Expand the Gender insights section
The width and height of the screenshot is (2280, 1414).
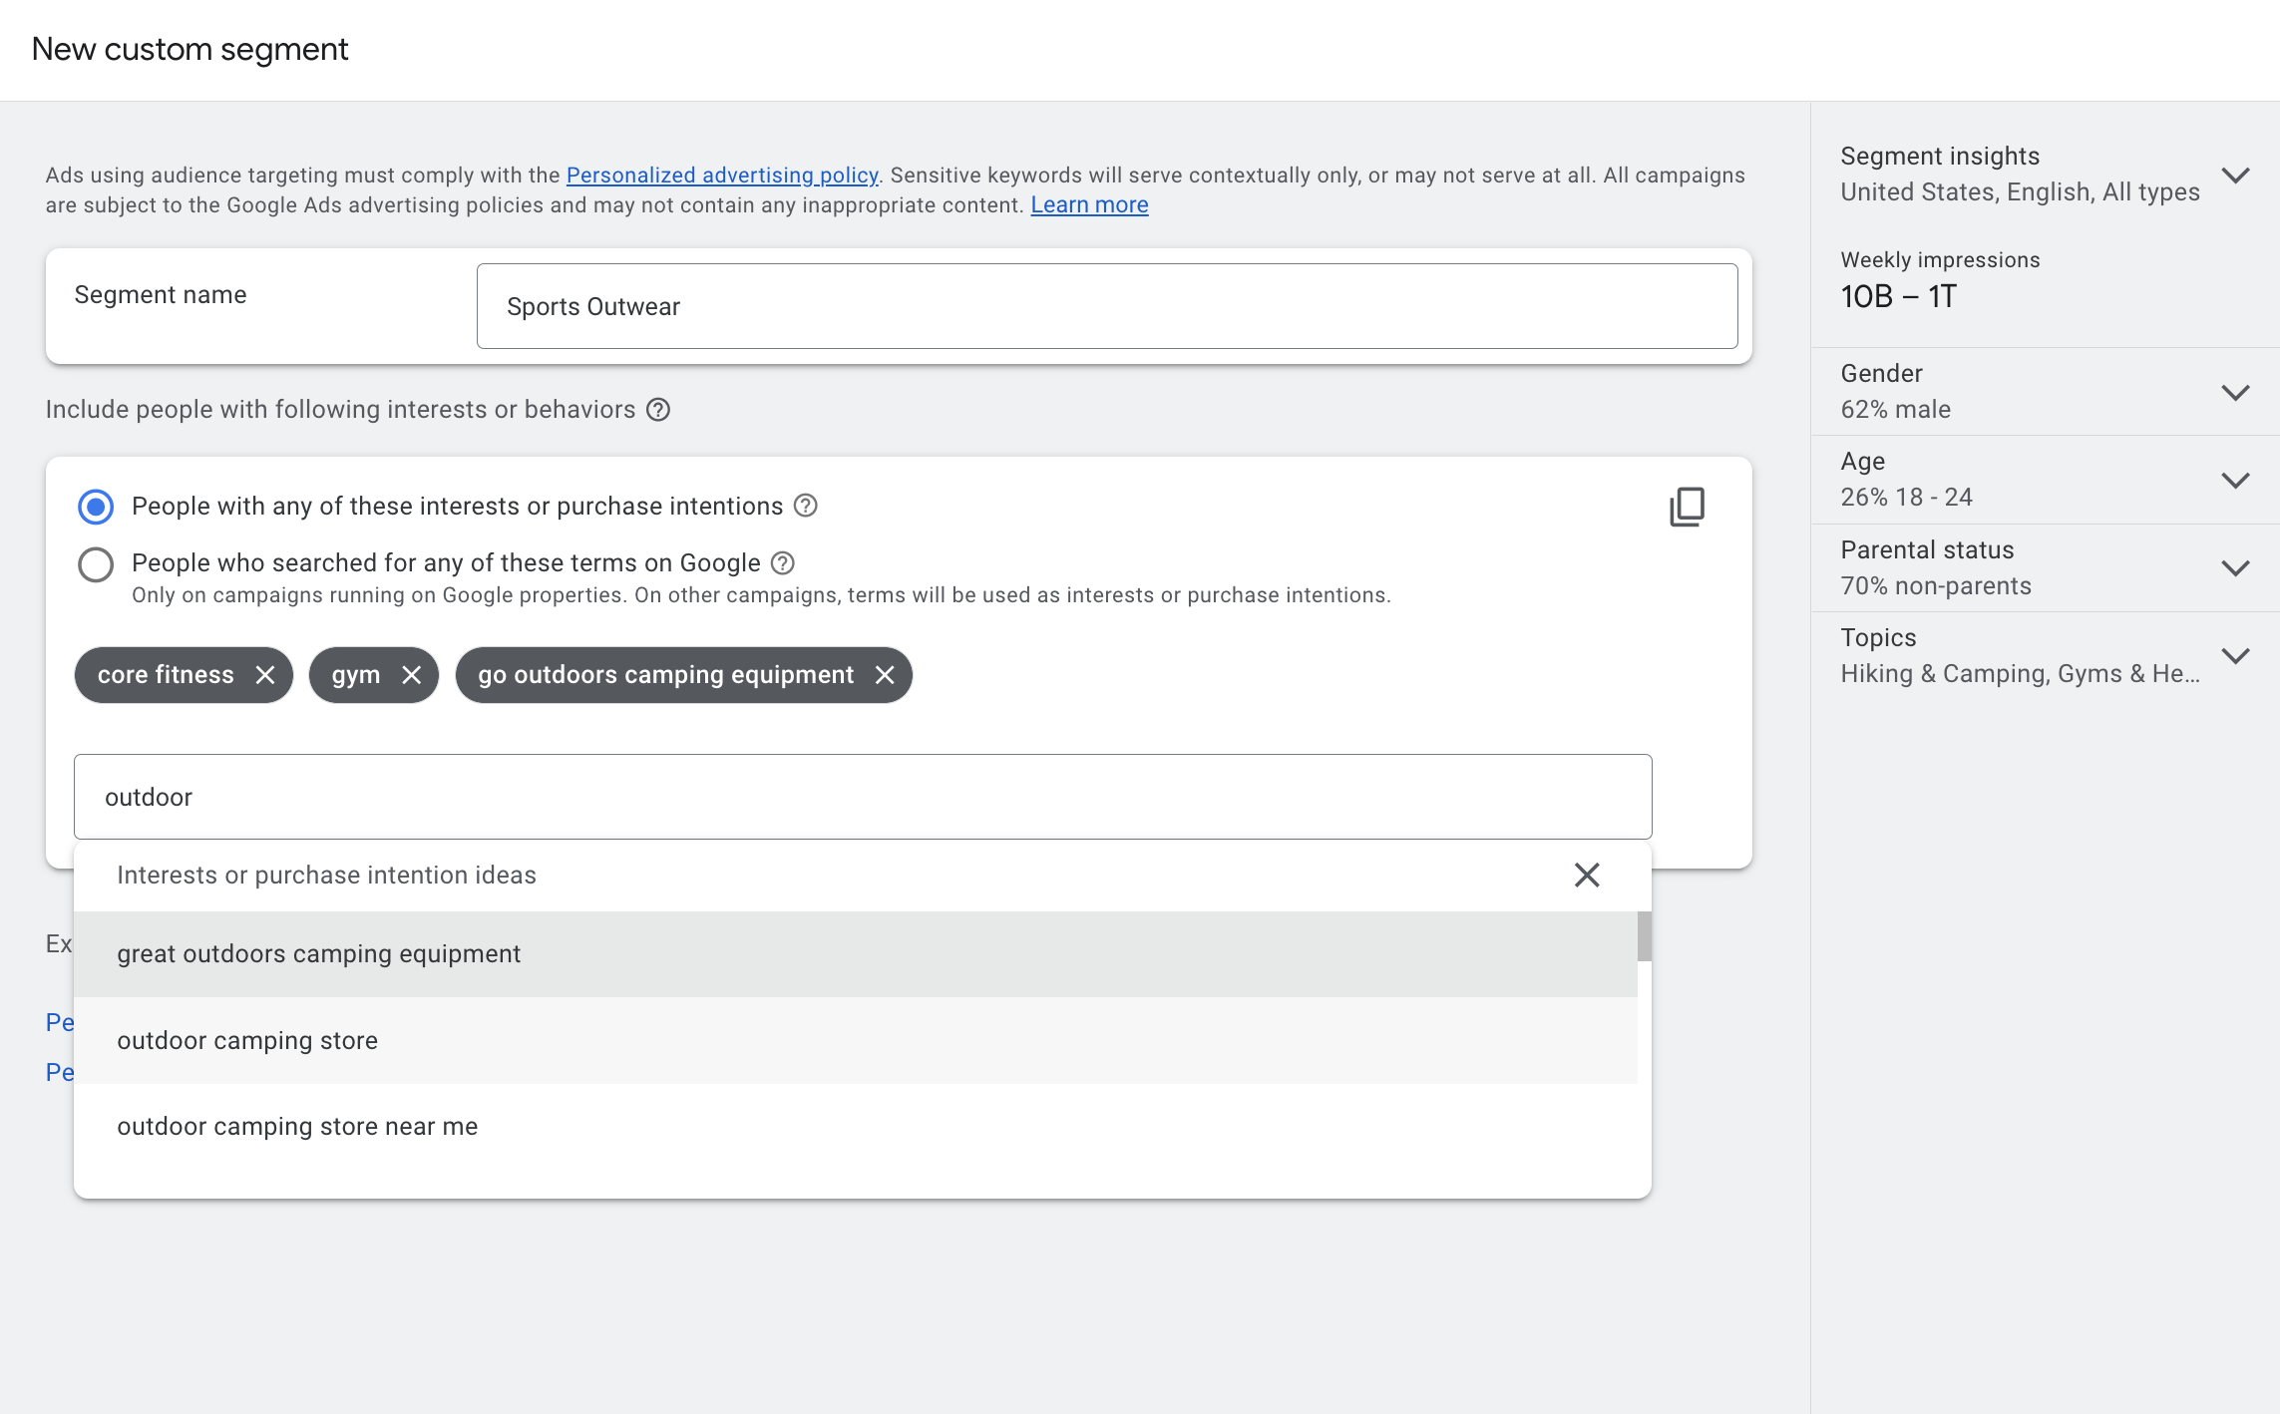(x=2235, y=392)
